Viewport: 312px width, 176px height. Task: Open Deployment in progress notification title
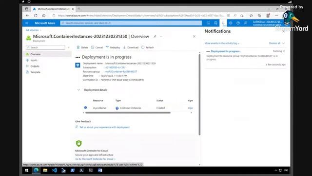tap(226, 51)
